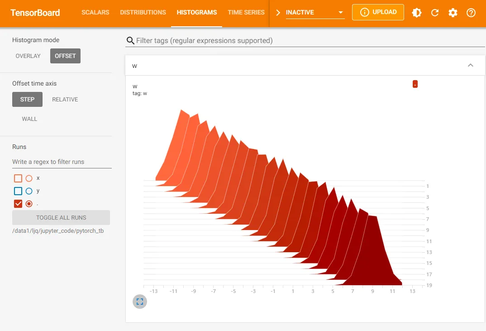Click TOGGLE ALL RUNS button
The width and height of the screenshot is (486, 331).
tap(61, 217)
